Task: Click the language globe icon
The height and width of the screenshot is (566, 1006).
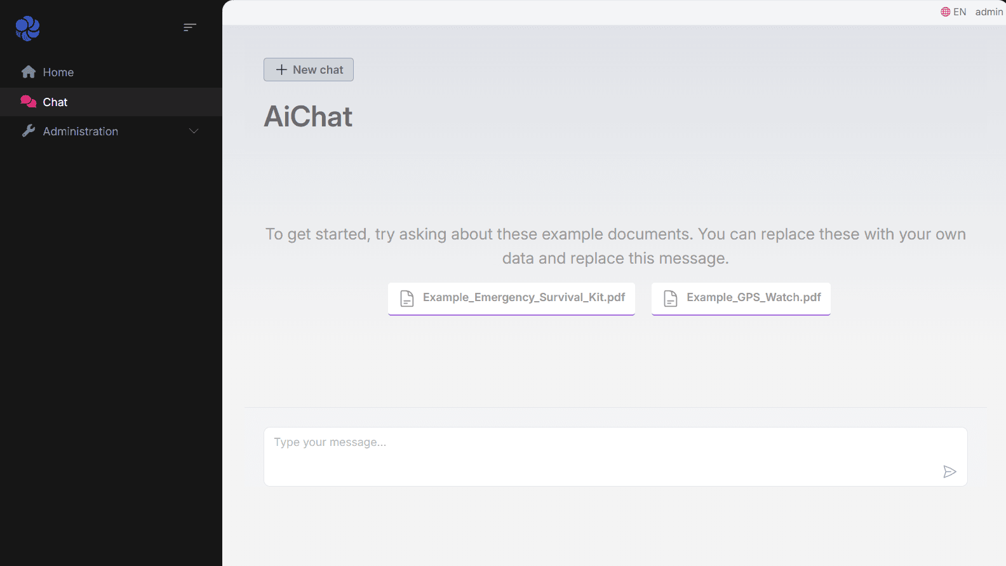Action: tap(946, 12)
